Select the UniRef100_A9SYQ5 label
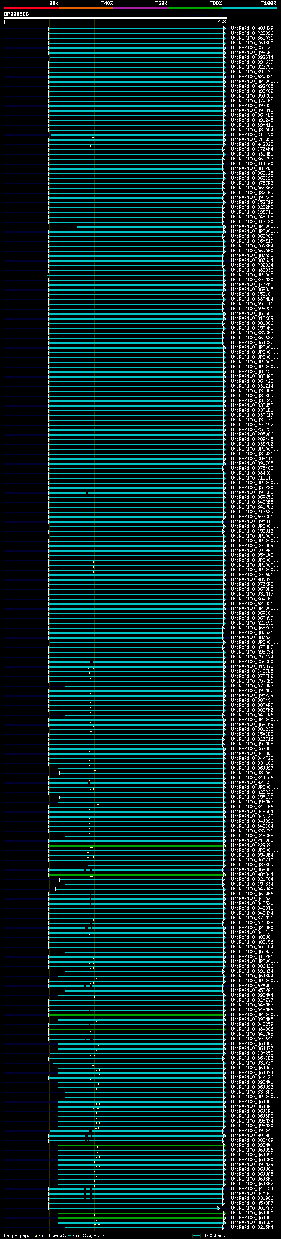This screenshot has height=1239, width=281. coord(252,86)
